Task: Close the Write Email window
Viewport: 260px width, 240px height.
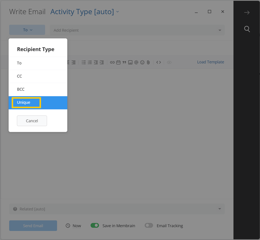Action: tap(223, 12)
